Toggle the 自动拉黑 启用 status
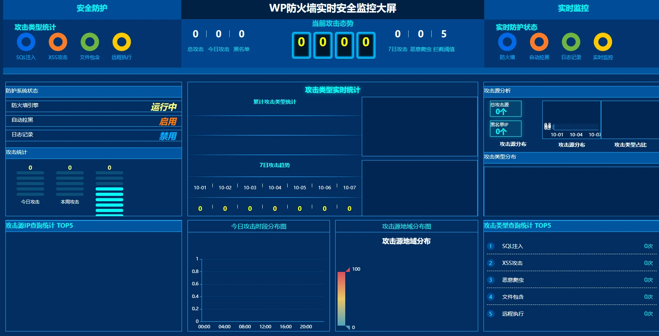 (x=168, y=121)
